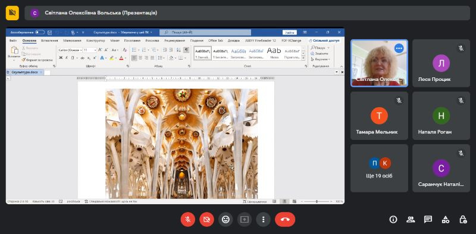This screenshot has width=476, height=234.
Task: Toggle Subscript formatting
Action: coord(89,58)
